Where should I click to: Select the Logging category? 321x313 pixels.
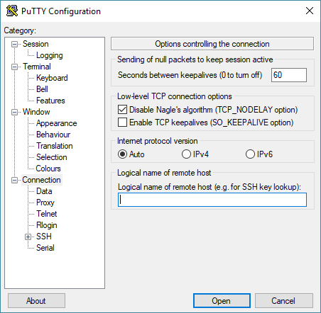pyautogui.click(x=50, y=55)
